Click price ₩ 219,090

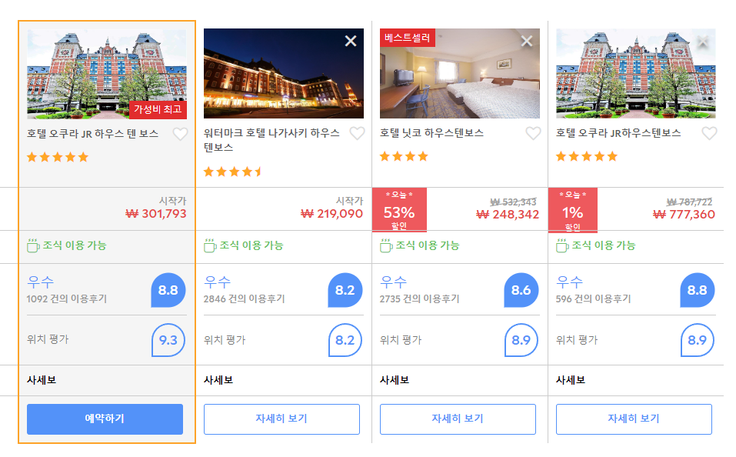tap(332, 214)
